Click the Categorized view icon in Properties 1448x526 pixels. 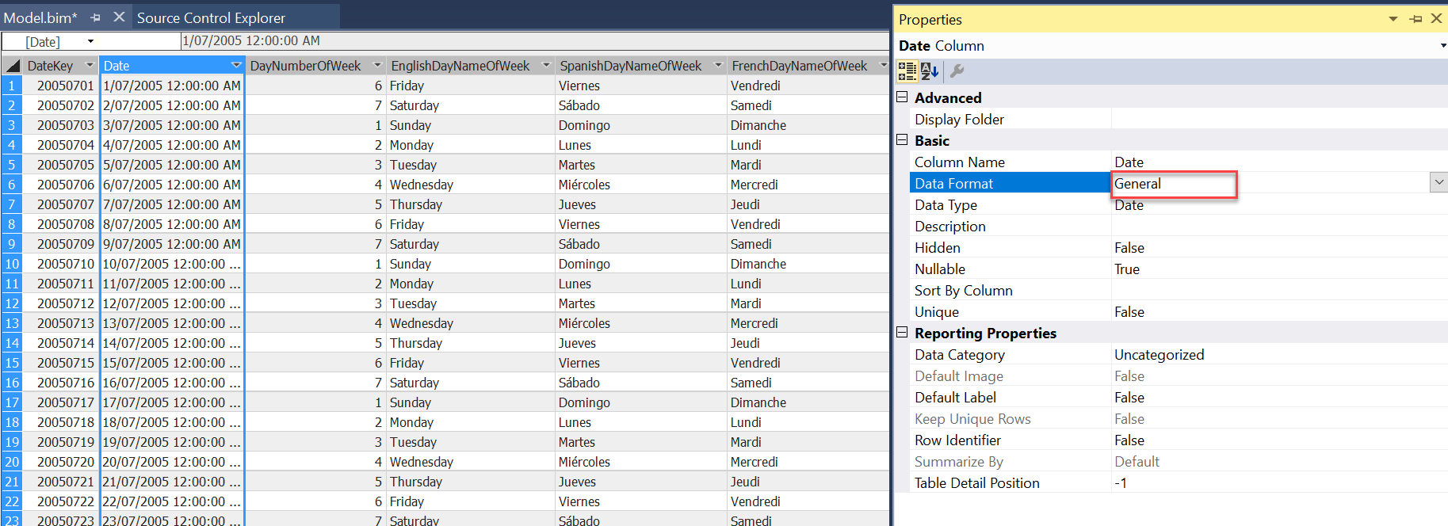[x=907, y=71]
